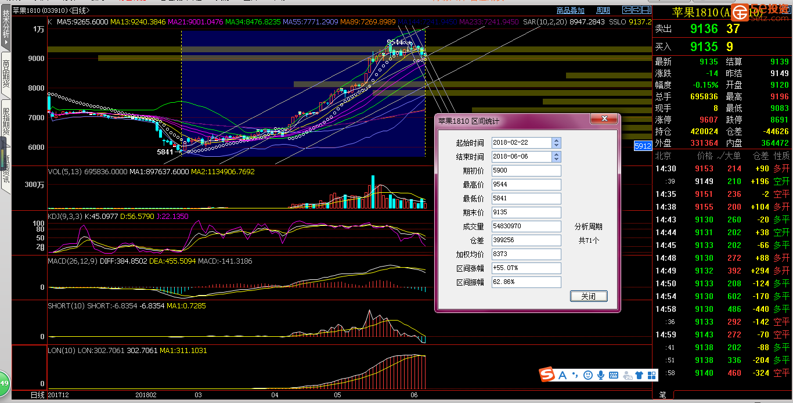Increase the start time date spinner
Screen dimensions: 793x403
click(556, 140)
